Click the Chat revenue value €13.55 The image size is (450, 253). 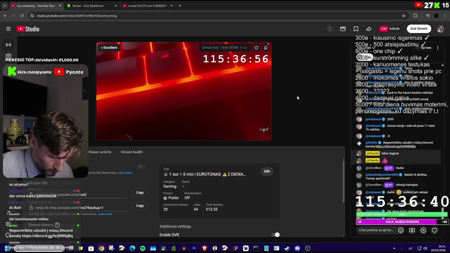pos(212,209)
